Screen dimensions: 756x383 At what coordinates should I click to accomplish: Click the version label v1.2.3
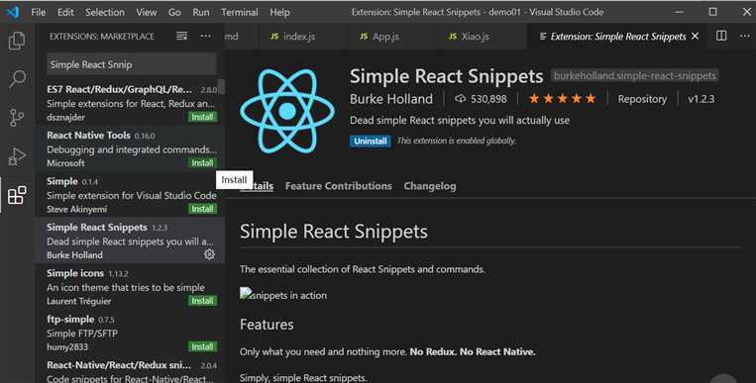[x=702, y=99]
